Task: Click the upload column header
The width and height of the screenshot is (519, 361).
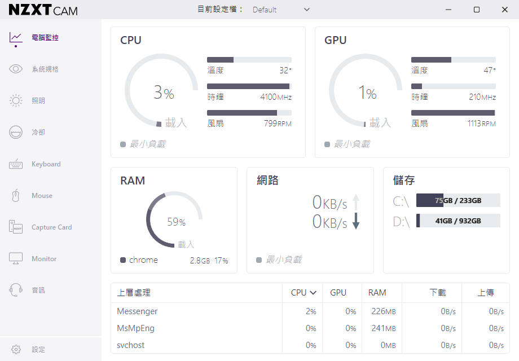Action: pos(485,293)
